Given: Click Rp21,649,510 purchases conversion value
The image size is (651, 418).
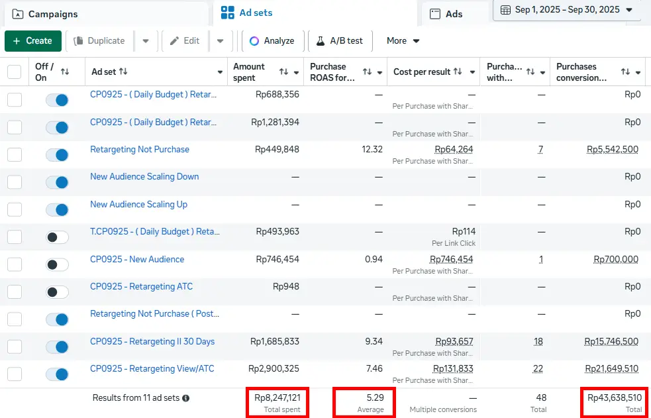Looking at the screenshot, I should point(611,369).
